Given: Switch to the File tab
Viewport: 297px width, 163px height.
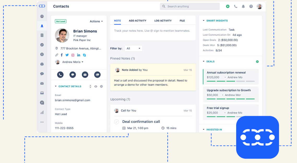Looking at the screenshot, I should 182,21.
